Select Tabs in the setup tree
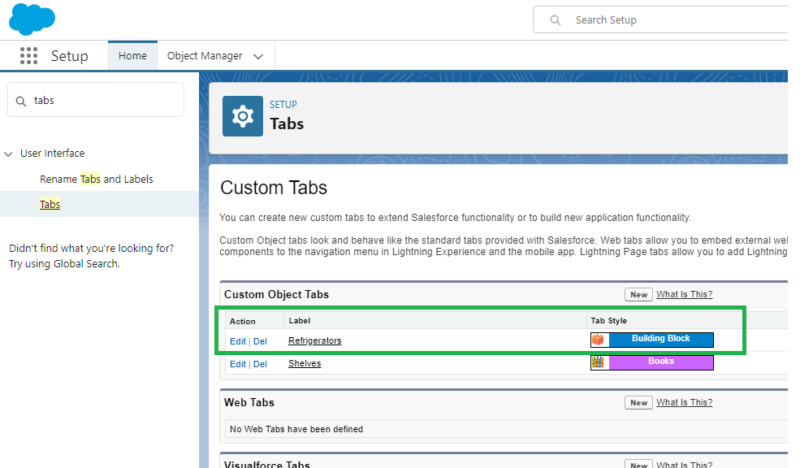 pos(50,204)
